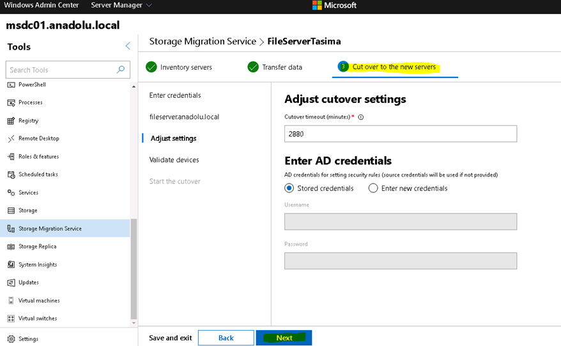
Task: Open Settings gear icon at sidebar bottom
Action: tap(11, 339)
